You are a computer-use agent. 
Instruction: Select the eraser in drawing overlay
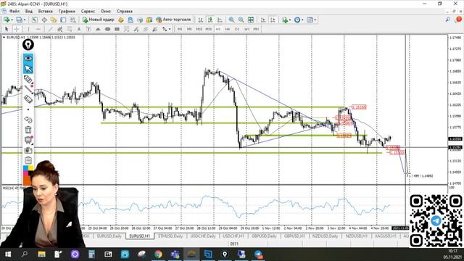click(28, 99)
